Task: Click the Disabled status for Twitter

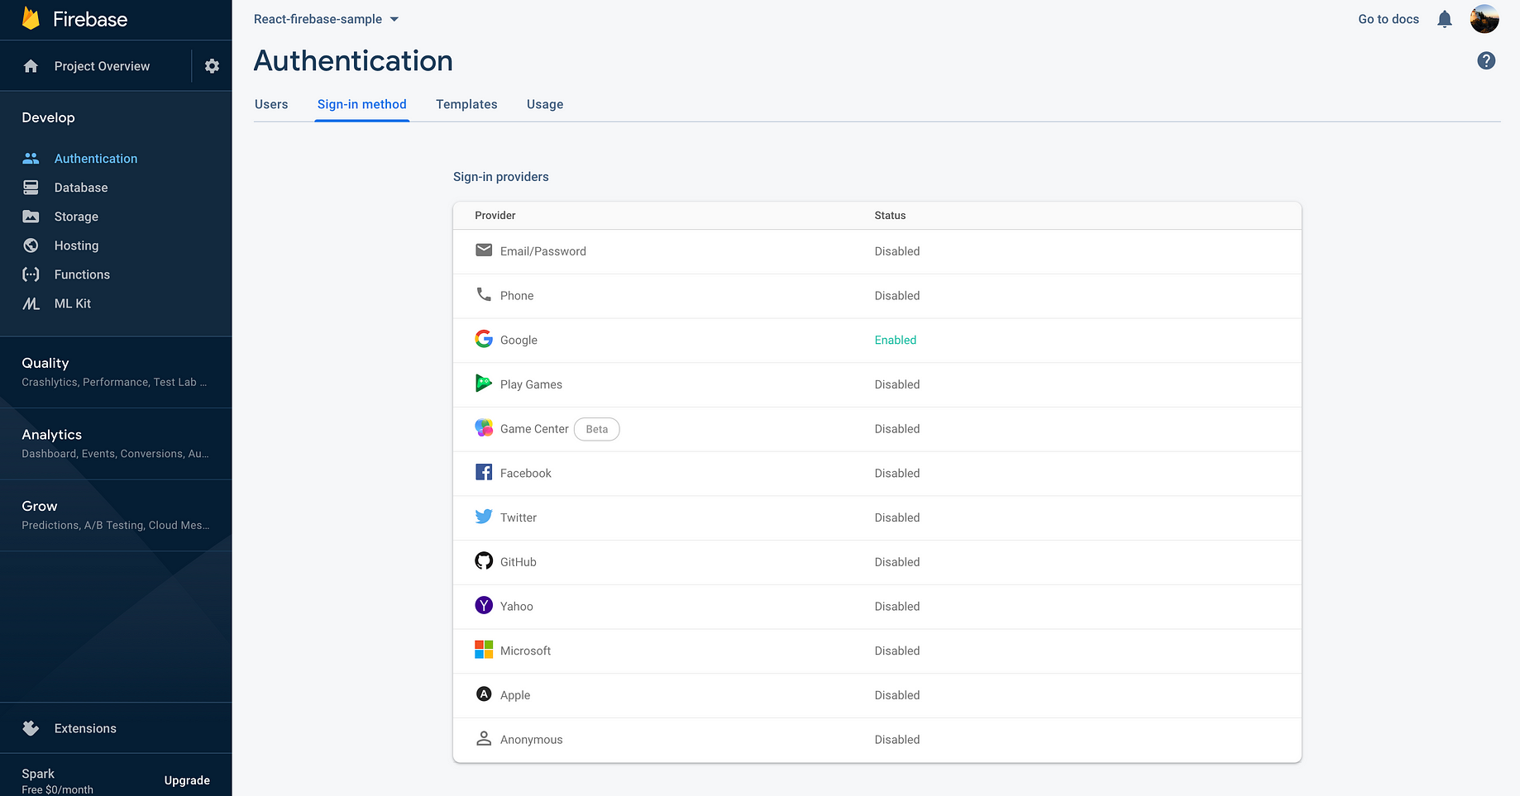Action: (x=897, y=517)
